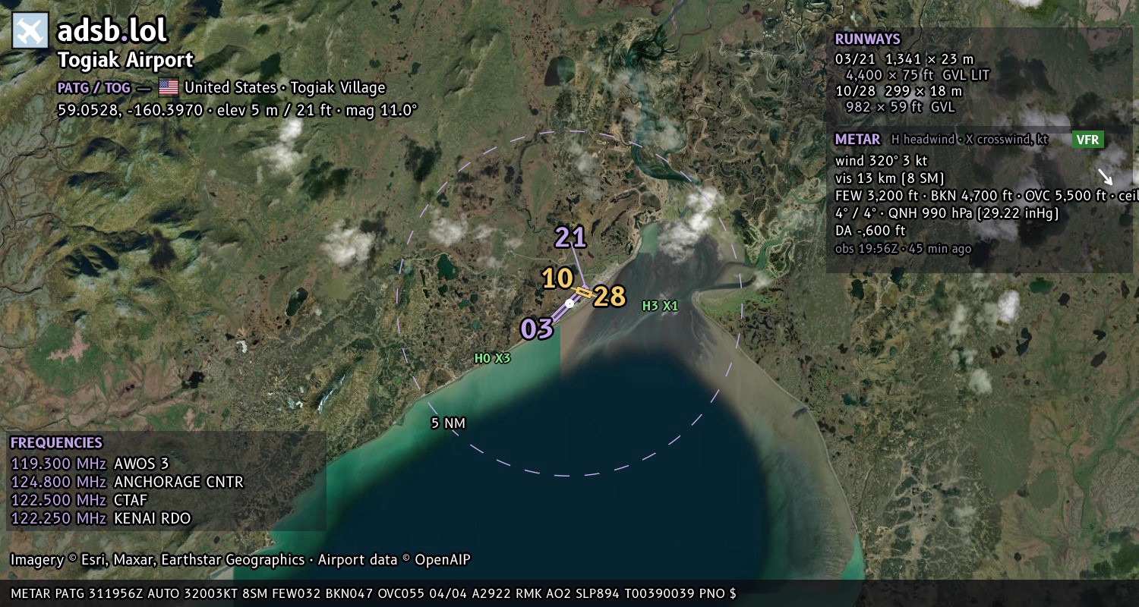Select the Togiak Airport name heading
Screen dimensions: 1139x607
click(125, 61)
